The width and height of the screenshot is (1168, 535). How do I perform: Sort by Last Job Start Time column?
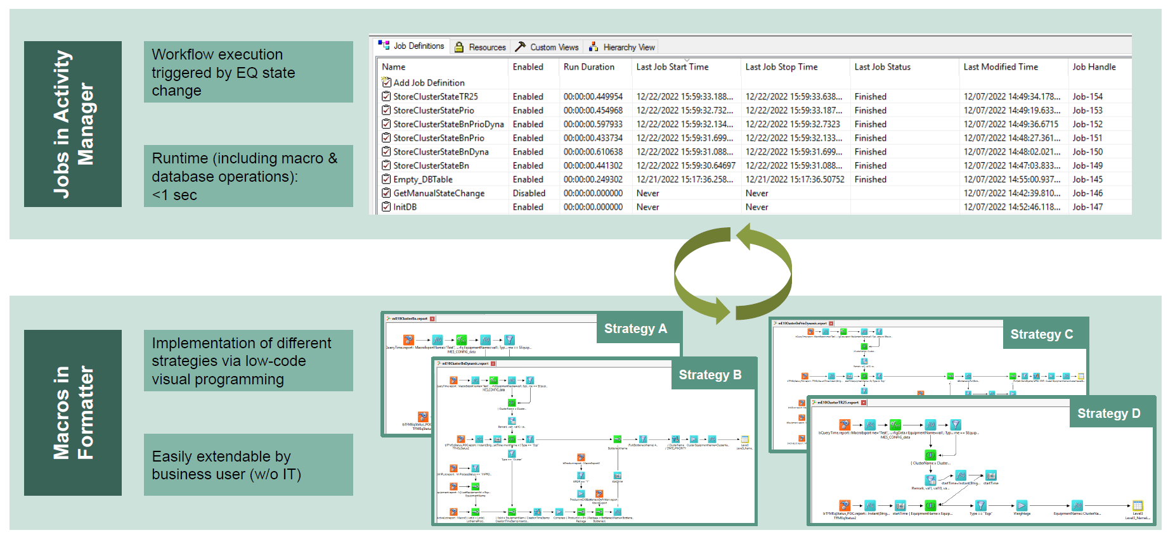672,67
